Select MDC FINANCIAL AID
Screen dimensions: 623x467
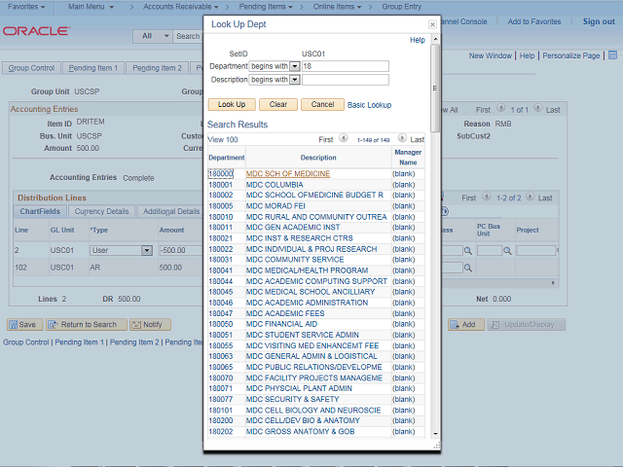tap(281, 324)
